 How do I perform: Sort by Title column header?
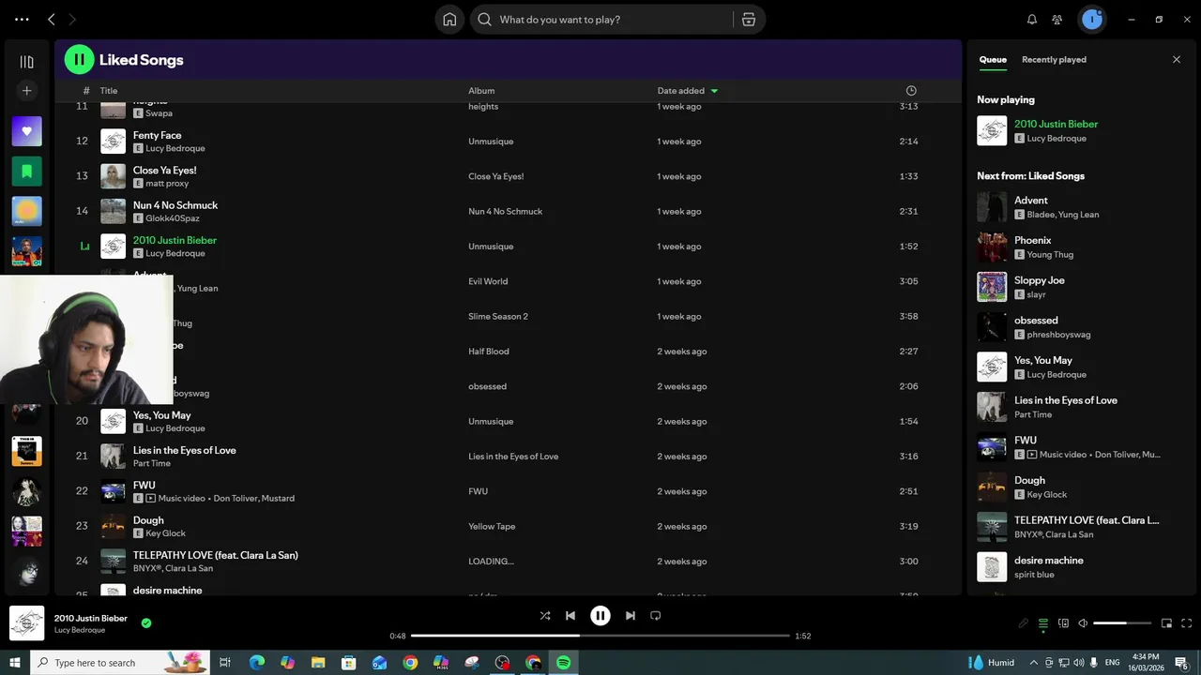point(109,91)
